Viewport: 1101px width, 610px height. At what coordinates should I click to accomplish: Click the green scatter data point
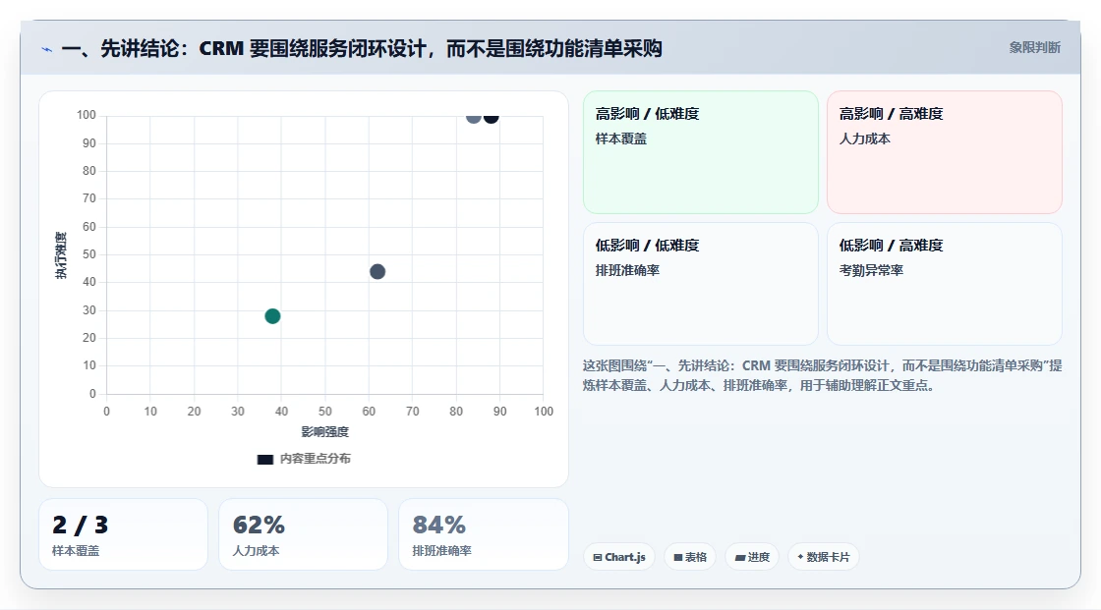tap(272, 316)
